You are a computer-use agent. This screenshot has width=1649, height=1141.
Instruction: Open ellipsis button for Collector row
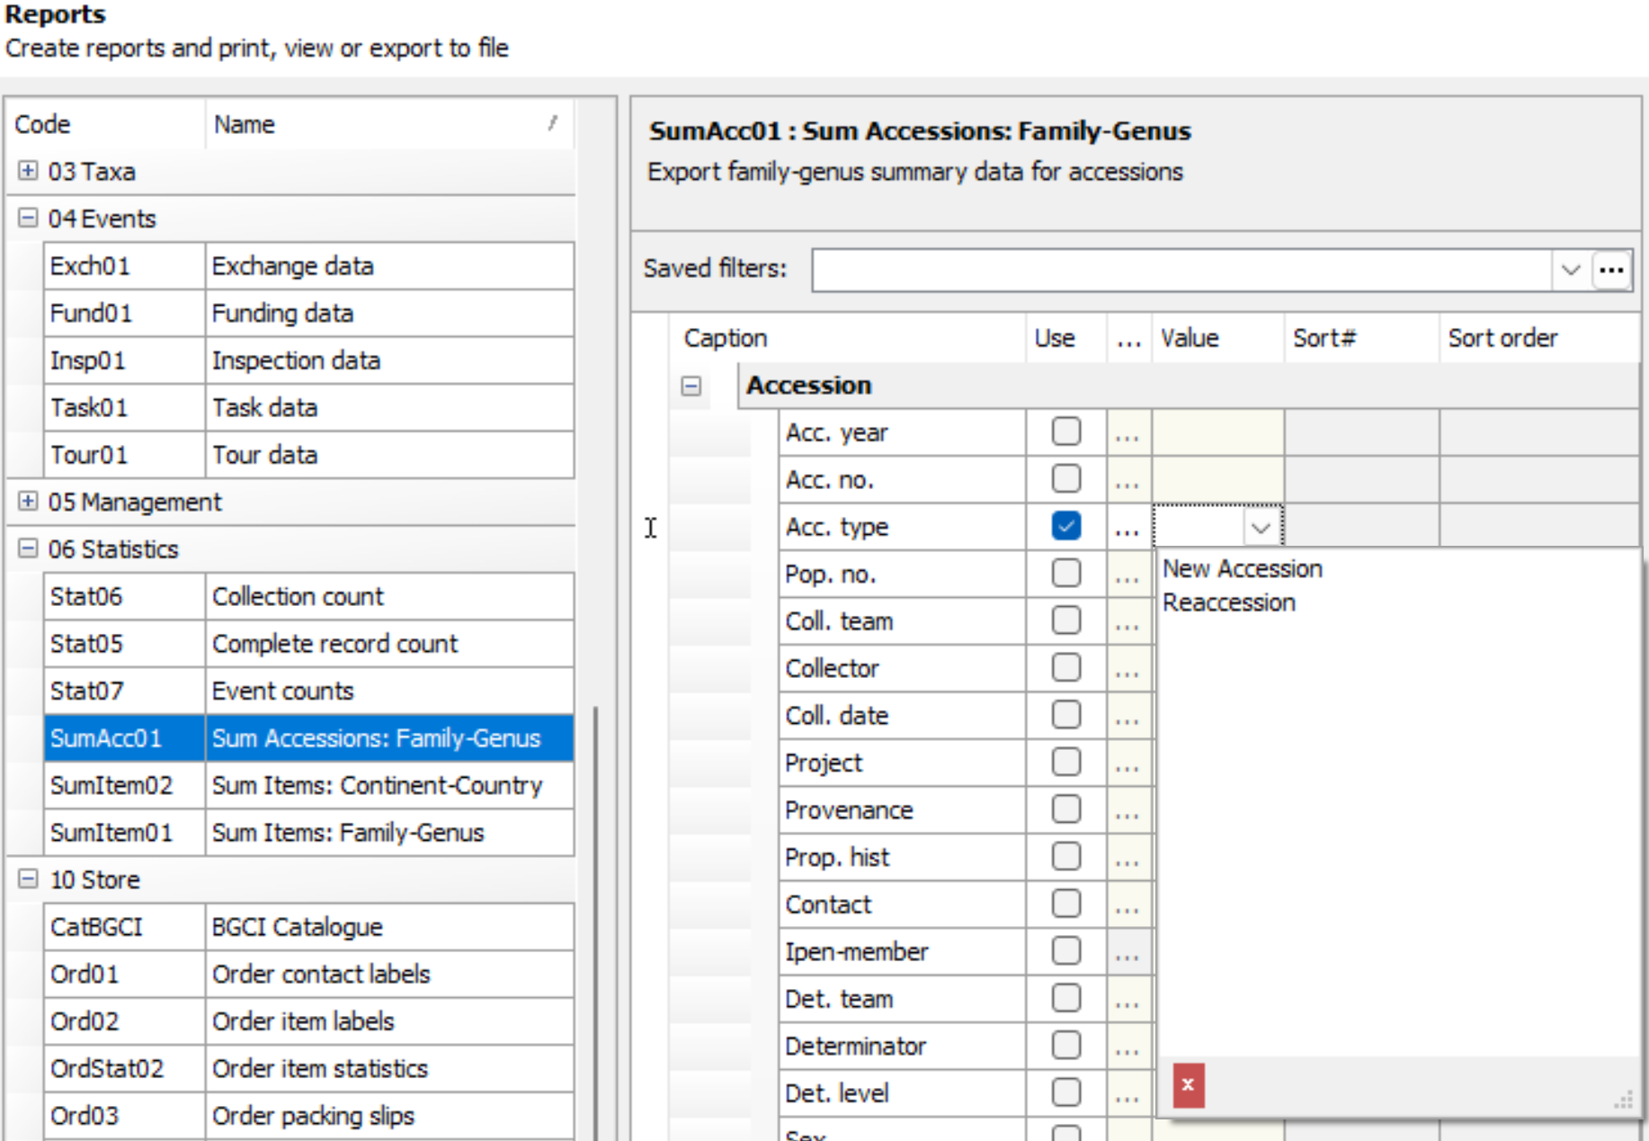(1128, 669)
